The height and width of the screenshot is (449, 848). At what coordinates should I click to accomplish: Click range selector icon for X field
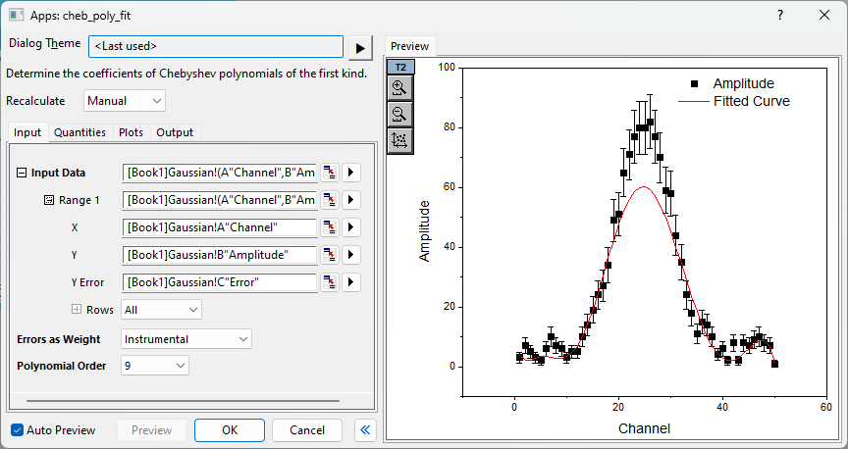(330, 227)
